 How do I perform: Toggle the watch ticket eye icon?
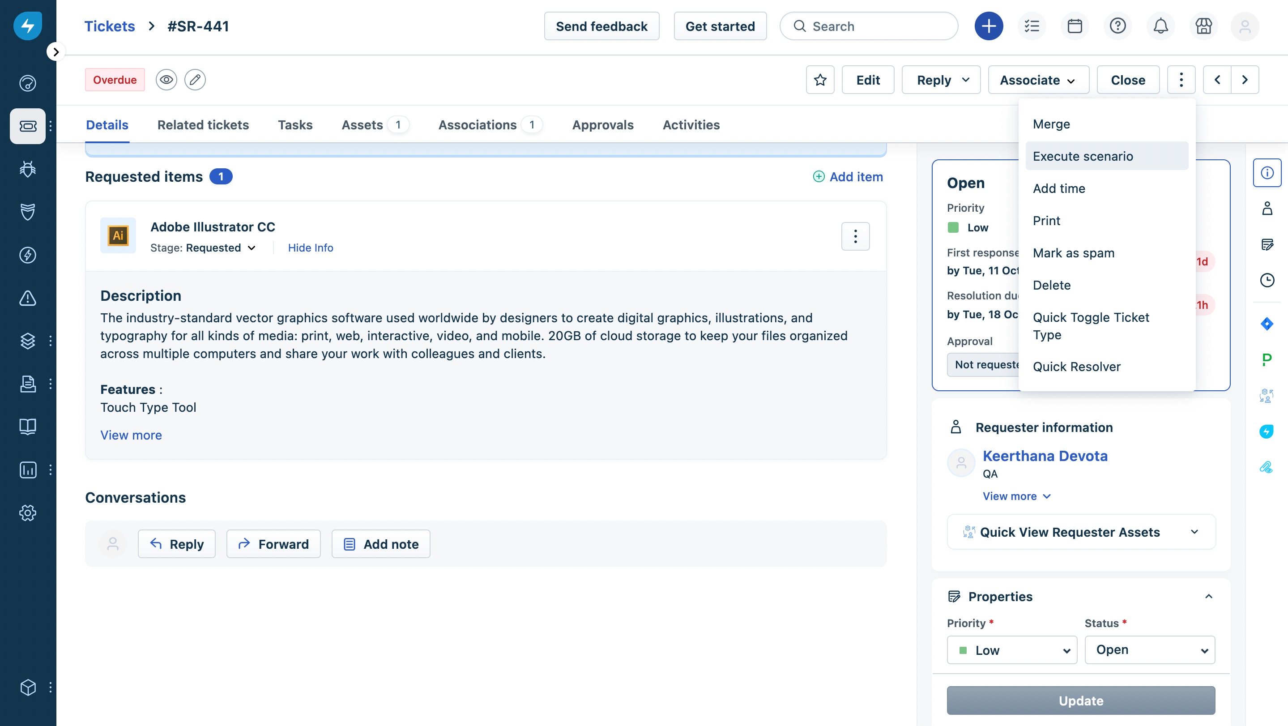point(166,80)
